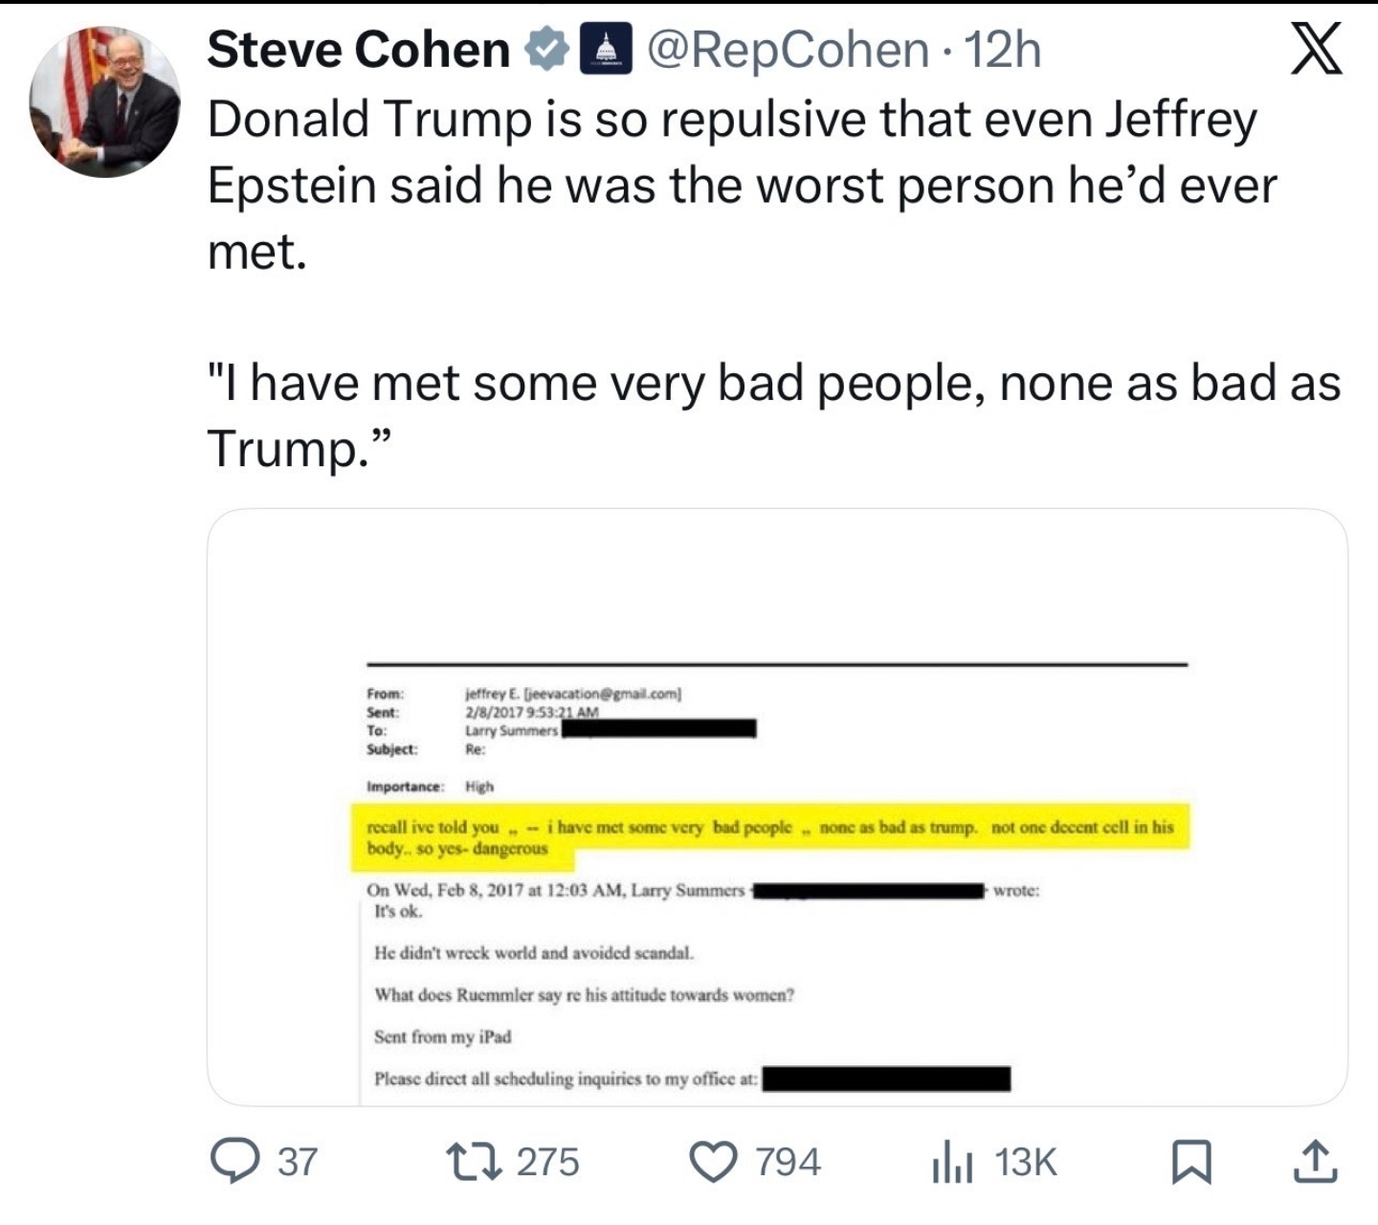1378x1225 pixels.
Task: Click the Capitol affiliation badge icon
Action: 602,50
